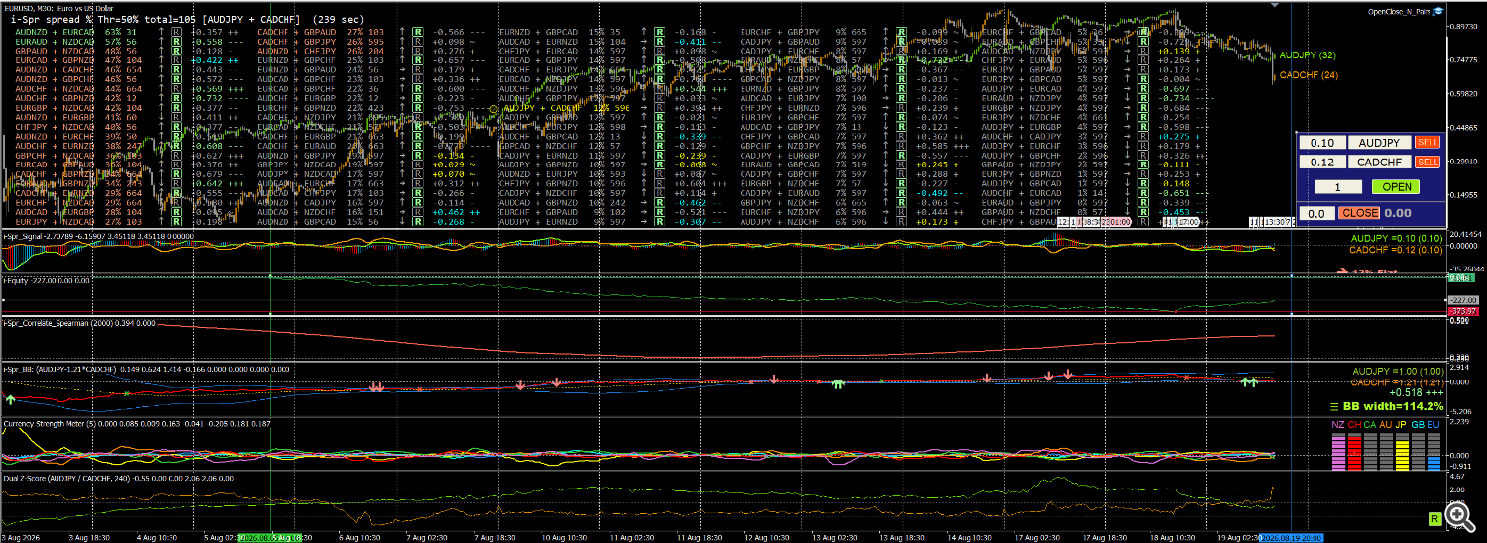Click the field showing 1 beside OPEN
Screen dimensions: 1487x543
(x=1338, y=186)
